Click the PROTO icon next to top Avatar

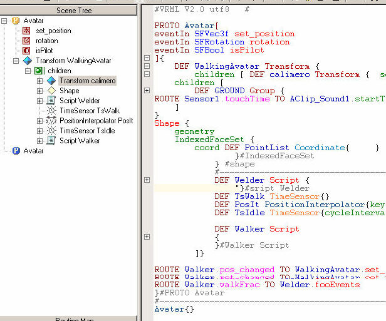point(16,21)
